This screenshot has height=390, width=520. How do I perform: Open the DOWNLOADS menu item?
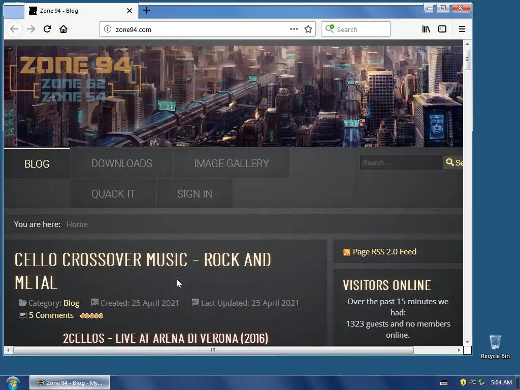pyautogui.click(x=122, y=163)
